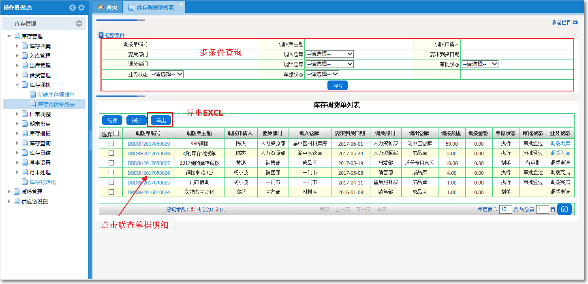Toggle the select-all checkbox in table header
The height and width of the screenshot is (284, 588).
[116, 134]
